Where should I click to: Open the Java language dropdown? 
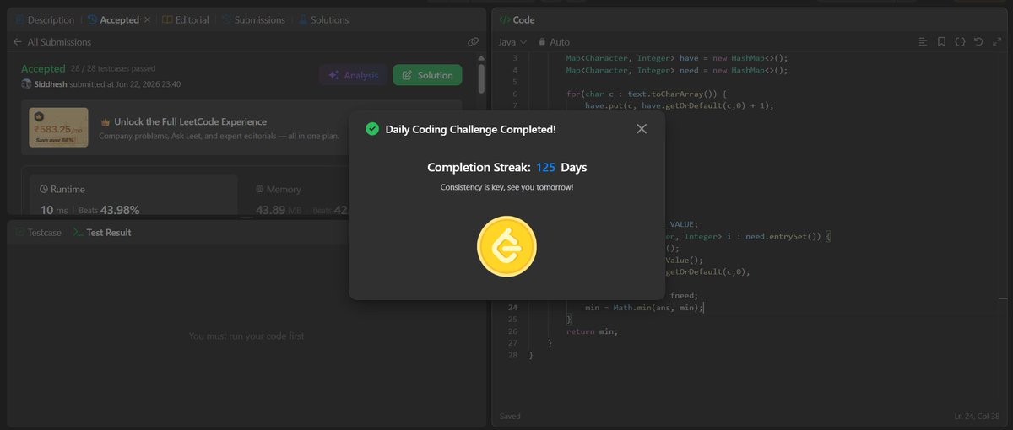[512, 41]
